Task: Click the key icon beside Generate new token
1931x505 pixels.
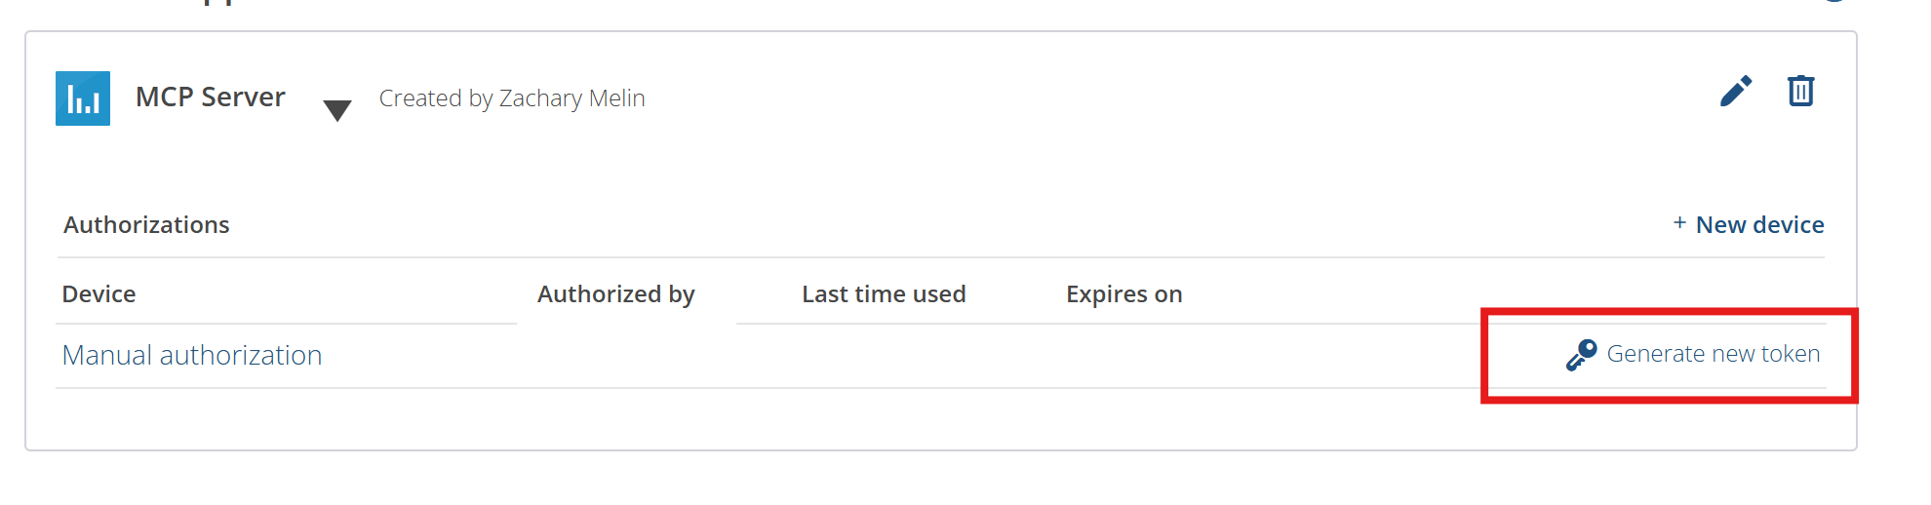Action: point(1581,355)
